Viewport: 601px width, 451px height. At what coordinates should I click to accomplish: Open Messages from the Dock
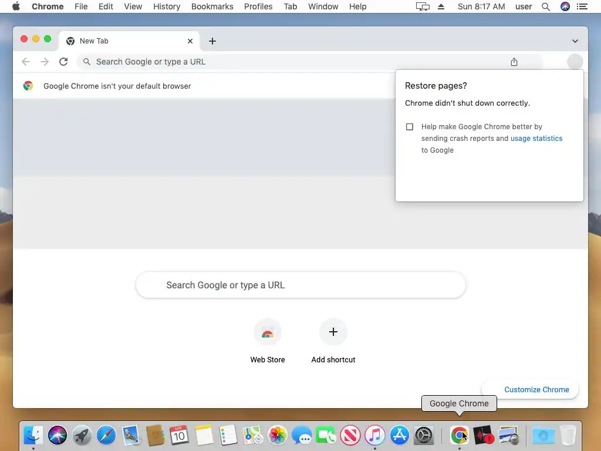coord(302,435)
